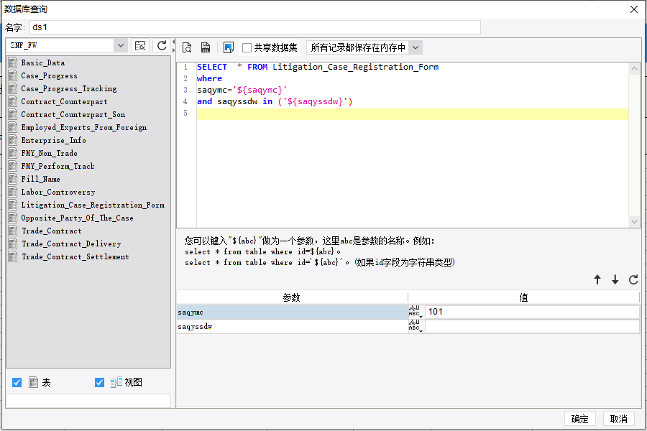This screenshot has height=431, width=647.
Task: Select Trade_Contract_Delivery table
Action: 71,244
